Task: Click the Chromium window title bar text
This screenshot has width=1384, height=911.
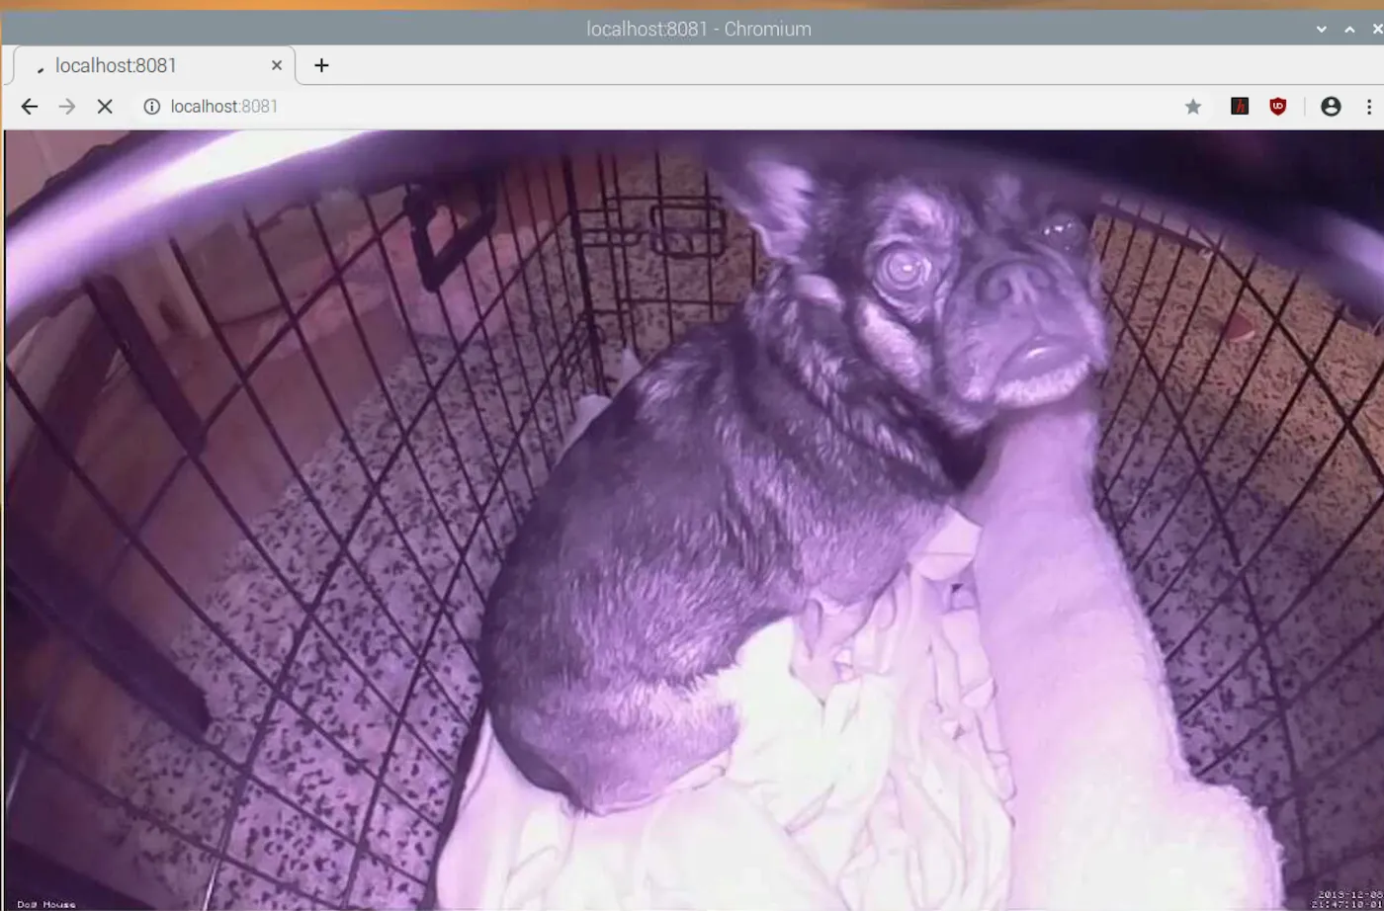Action: pyautogui.click(x=698, y=29)
